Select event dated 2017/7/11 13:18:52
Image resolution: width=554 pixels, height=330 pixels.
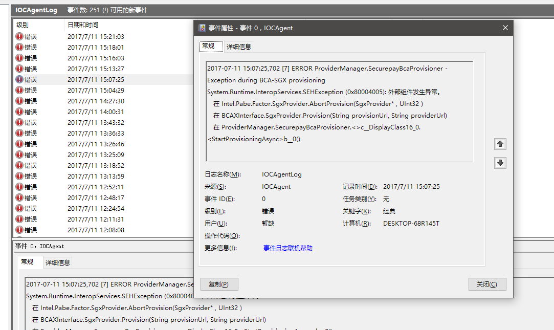coord(96,165)
